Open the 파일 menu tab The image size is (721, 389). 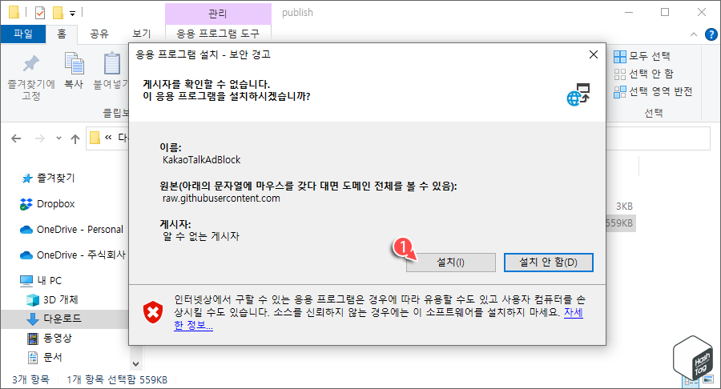tap(23, 34)
